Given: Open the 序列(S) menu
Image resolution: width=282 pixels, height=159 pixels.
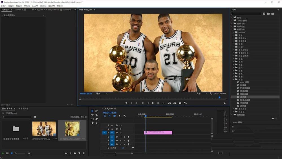Looking at the screenshot, I should pos(27,6).
